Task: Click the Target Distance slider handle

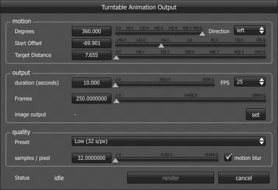Action: coord(116,57)
